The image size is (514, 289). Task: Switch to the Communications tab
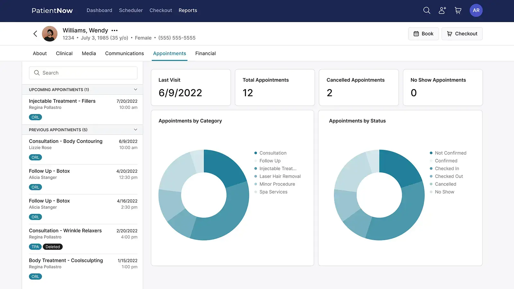pos(124,53)
